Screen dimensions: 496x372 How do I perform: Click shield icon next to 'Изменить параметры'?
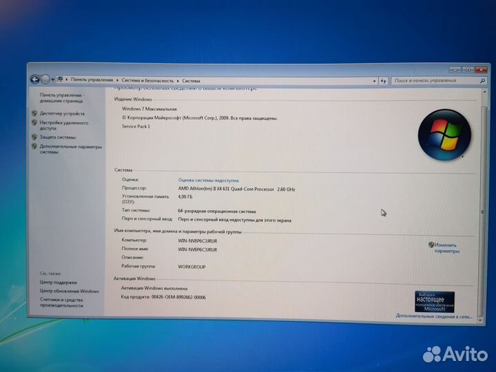pyautogui.click(x=431, y=245)
